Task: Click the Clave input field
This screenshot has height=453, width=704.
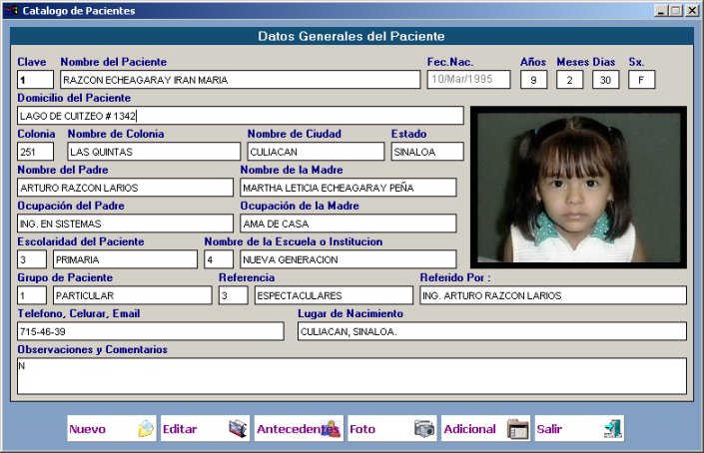Action: tap(35, 80)
